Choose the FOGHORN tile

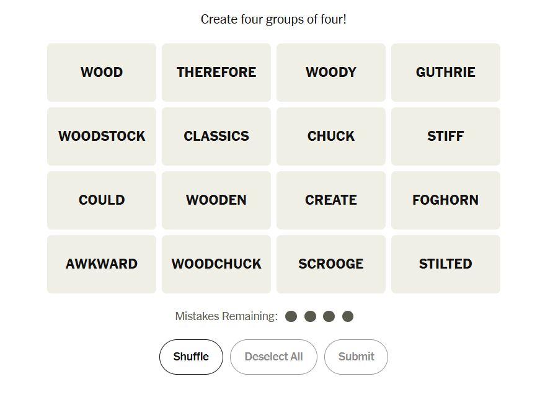pyautogui.click(x=446, y=200)
